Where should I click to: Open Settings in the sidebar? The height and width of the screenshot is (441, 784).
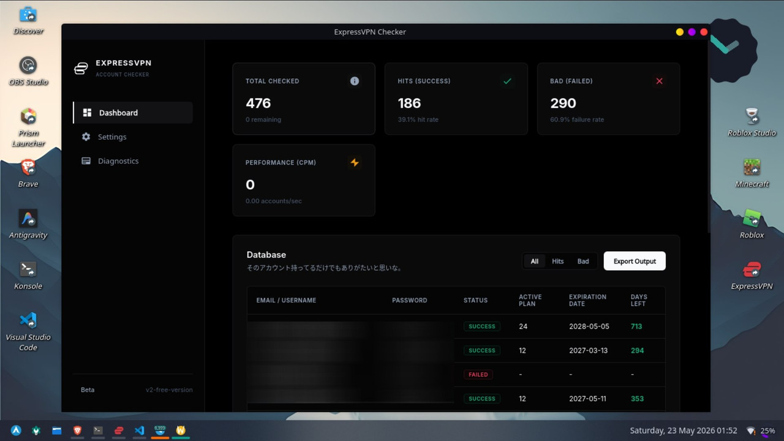133,137
